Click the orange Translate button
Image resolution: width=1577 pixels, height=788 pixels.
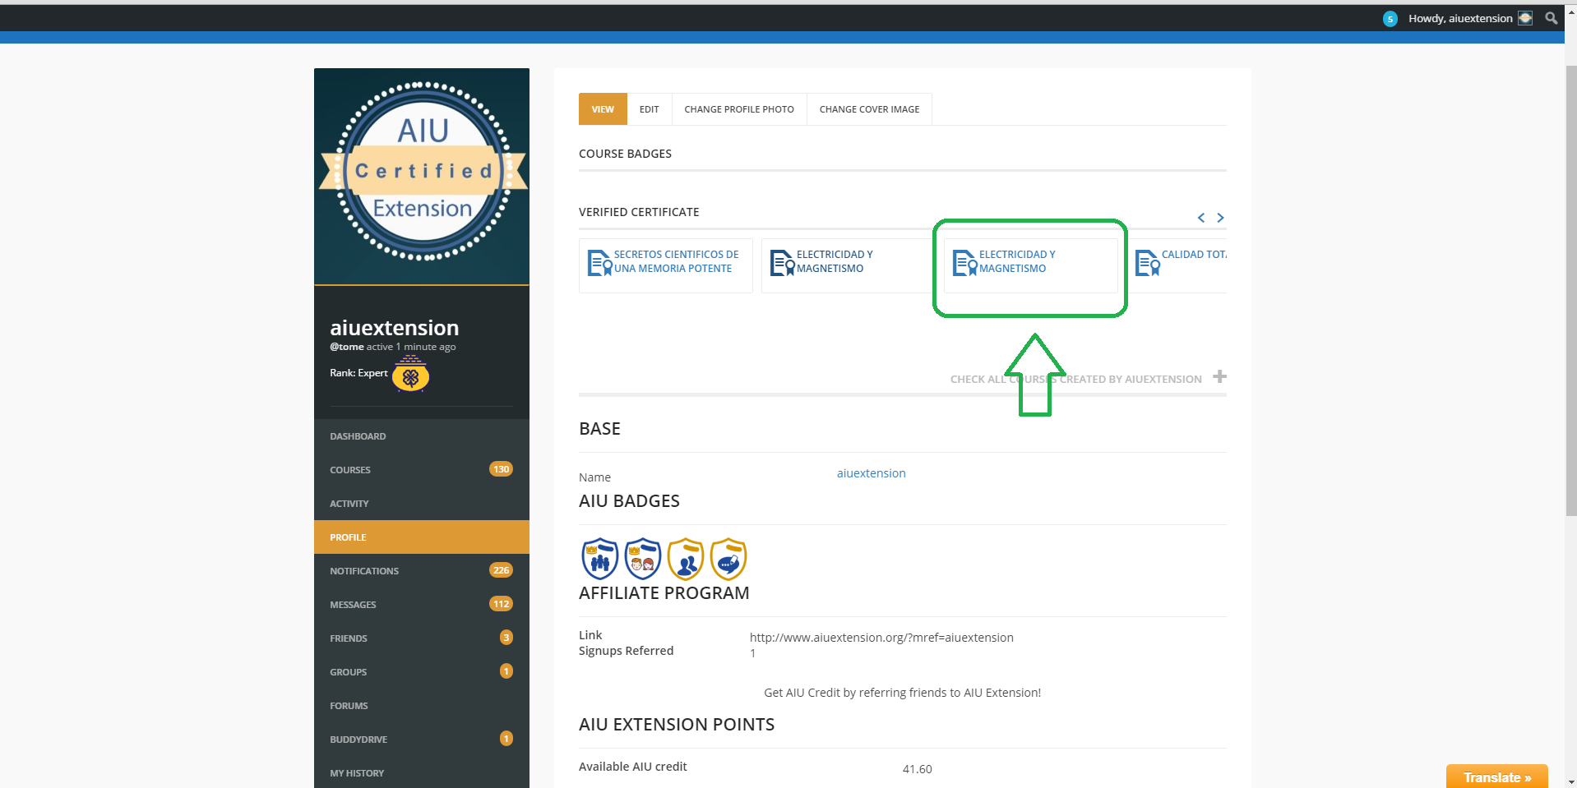(x=1496, y=776)
